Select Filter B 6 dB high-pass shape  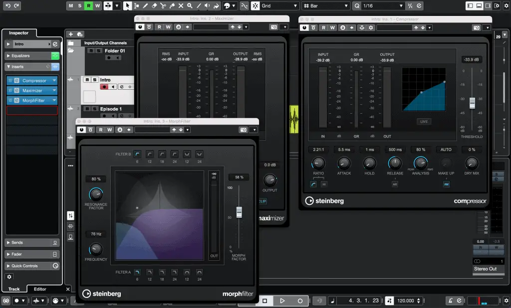coord(137,154)
